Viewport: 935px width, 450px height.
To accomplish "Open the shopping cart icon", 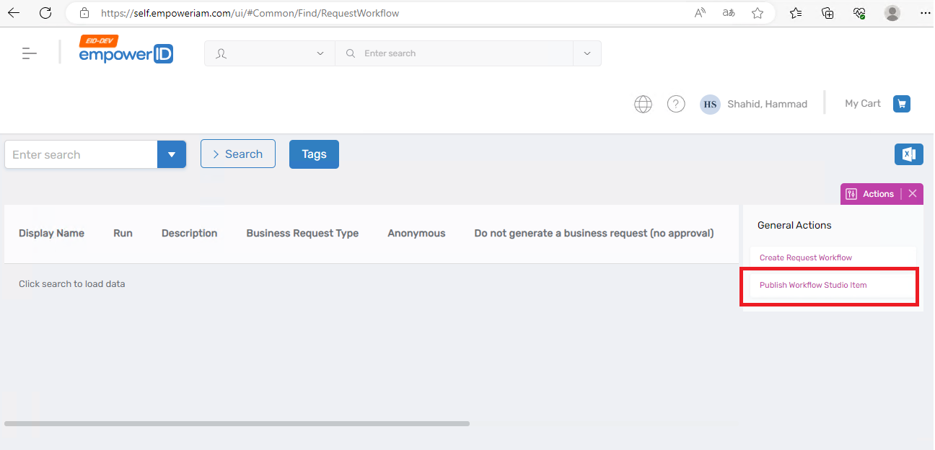I will click(902, 104).
